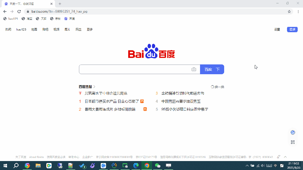Screen dimensions: 303x170
Task: Open the 贴吧 navigation link
Action: (45, 29)
